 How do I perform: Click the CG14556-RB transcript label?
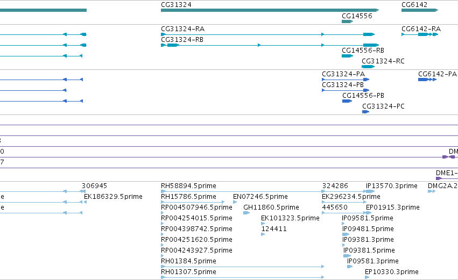point(363,51)
